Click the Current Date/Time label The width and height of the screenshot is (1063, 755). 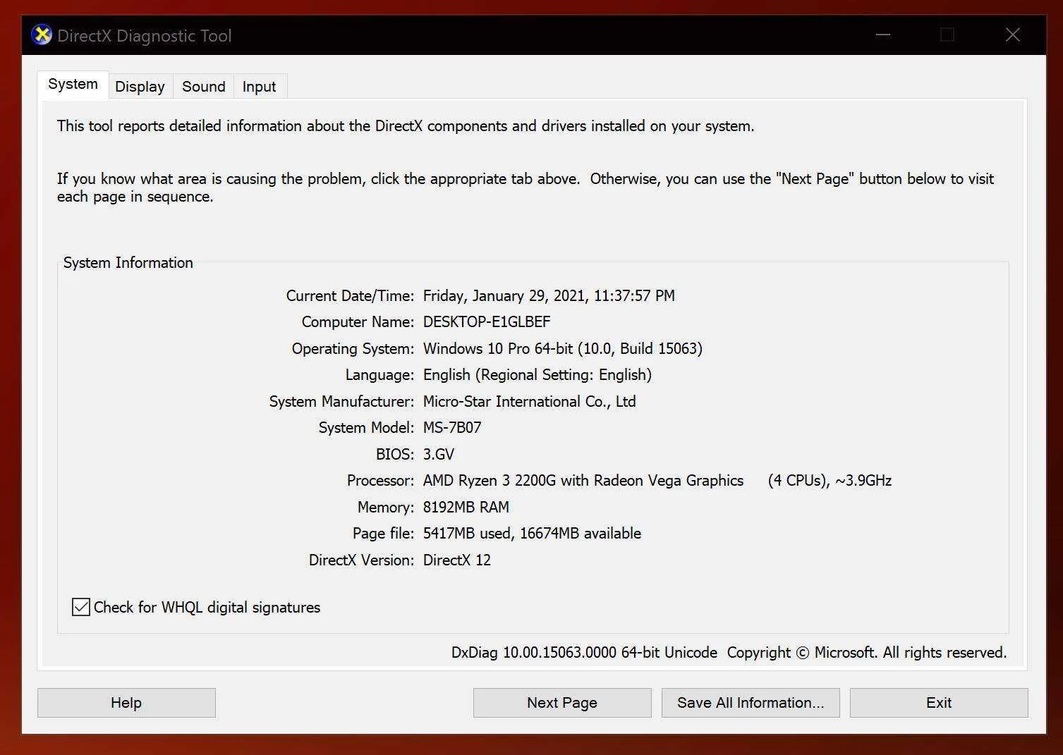pos(350,295)
